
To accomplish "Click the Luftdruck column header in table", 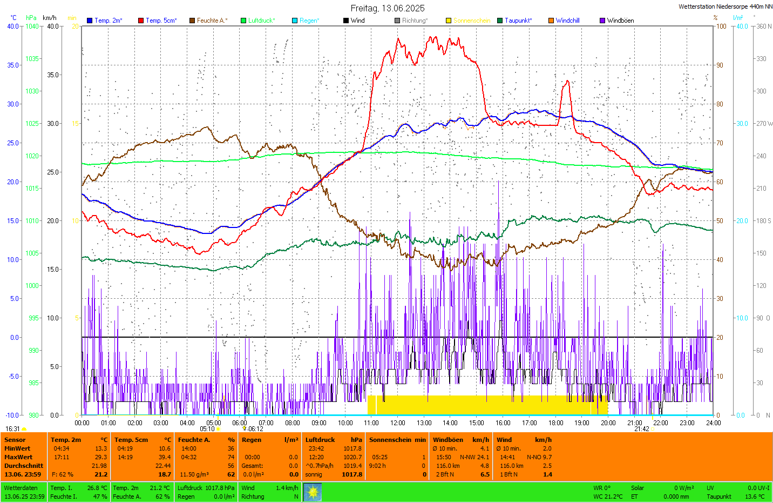I will click(x=320, y=440).
